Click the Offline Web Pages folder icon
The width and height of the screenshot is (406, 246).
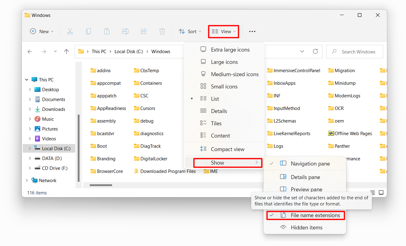[331, 133]
